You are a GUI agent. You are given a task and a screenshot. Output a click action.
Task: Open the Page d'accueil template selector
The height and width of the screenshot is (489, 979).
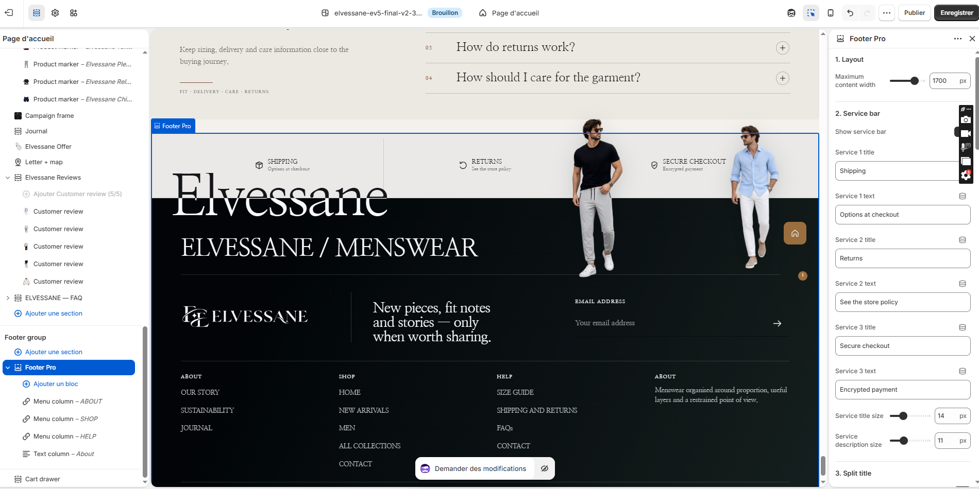tap(509, 13)
